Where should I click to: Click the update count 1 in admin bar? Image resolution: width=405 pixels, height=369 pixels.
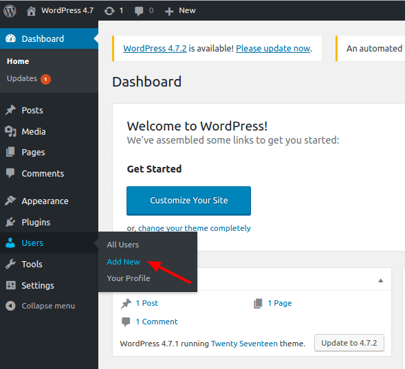121,10
